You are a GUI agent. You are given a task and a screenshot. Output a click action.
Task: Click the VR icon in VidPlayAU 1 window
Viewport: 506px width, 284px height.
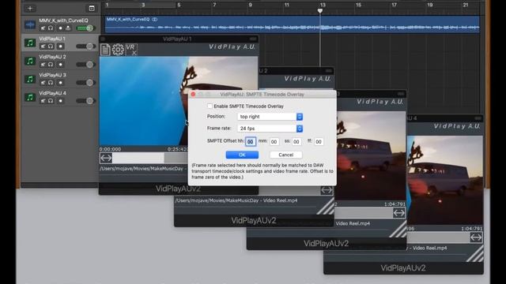[x=131, y=50]
